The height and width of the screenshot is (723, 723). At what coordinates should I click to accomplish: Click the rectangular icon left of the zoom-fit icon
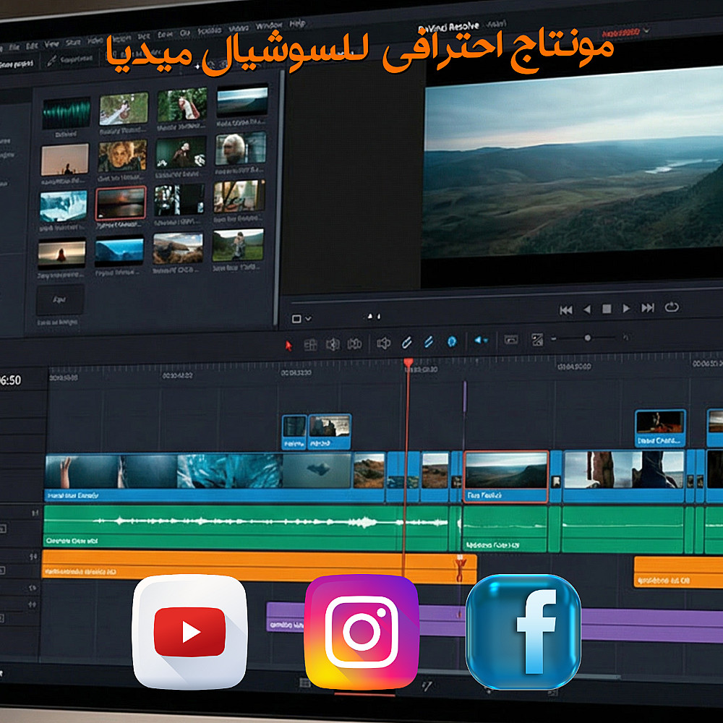tap(511, 340)
